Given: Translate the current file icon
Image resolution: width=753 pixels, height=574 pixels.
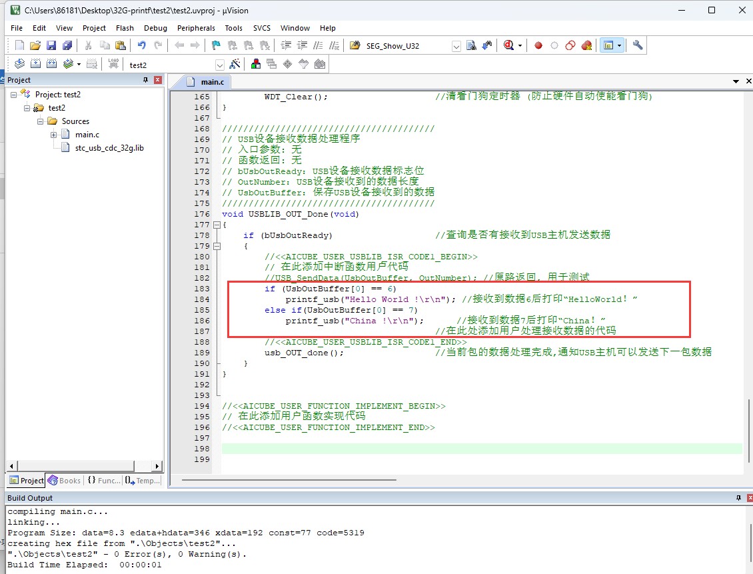Looking at the screenshot, I should pos(20,64).
